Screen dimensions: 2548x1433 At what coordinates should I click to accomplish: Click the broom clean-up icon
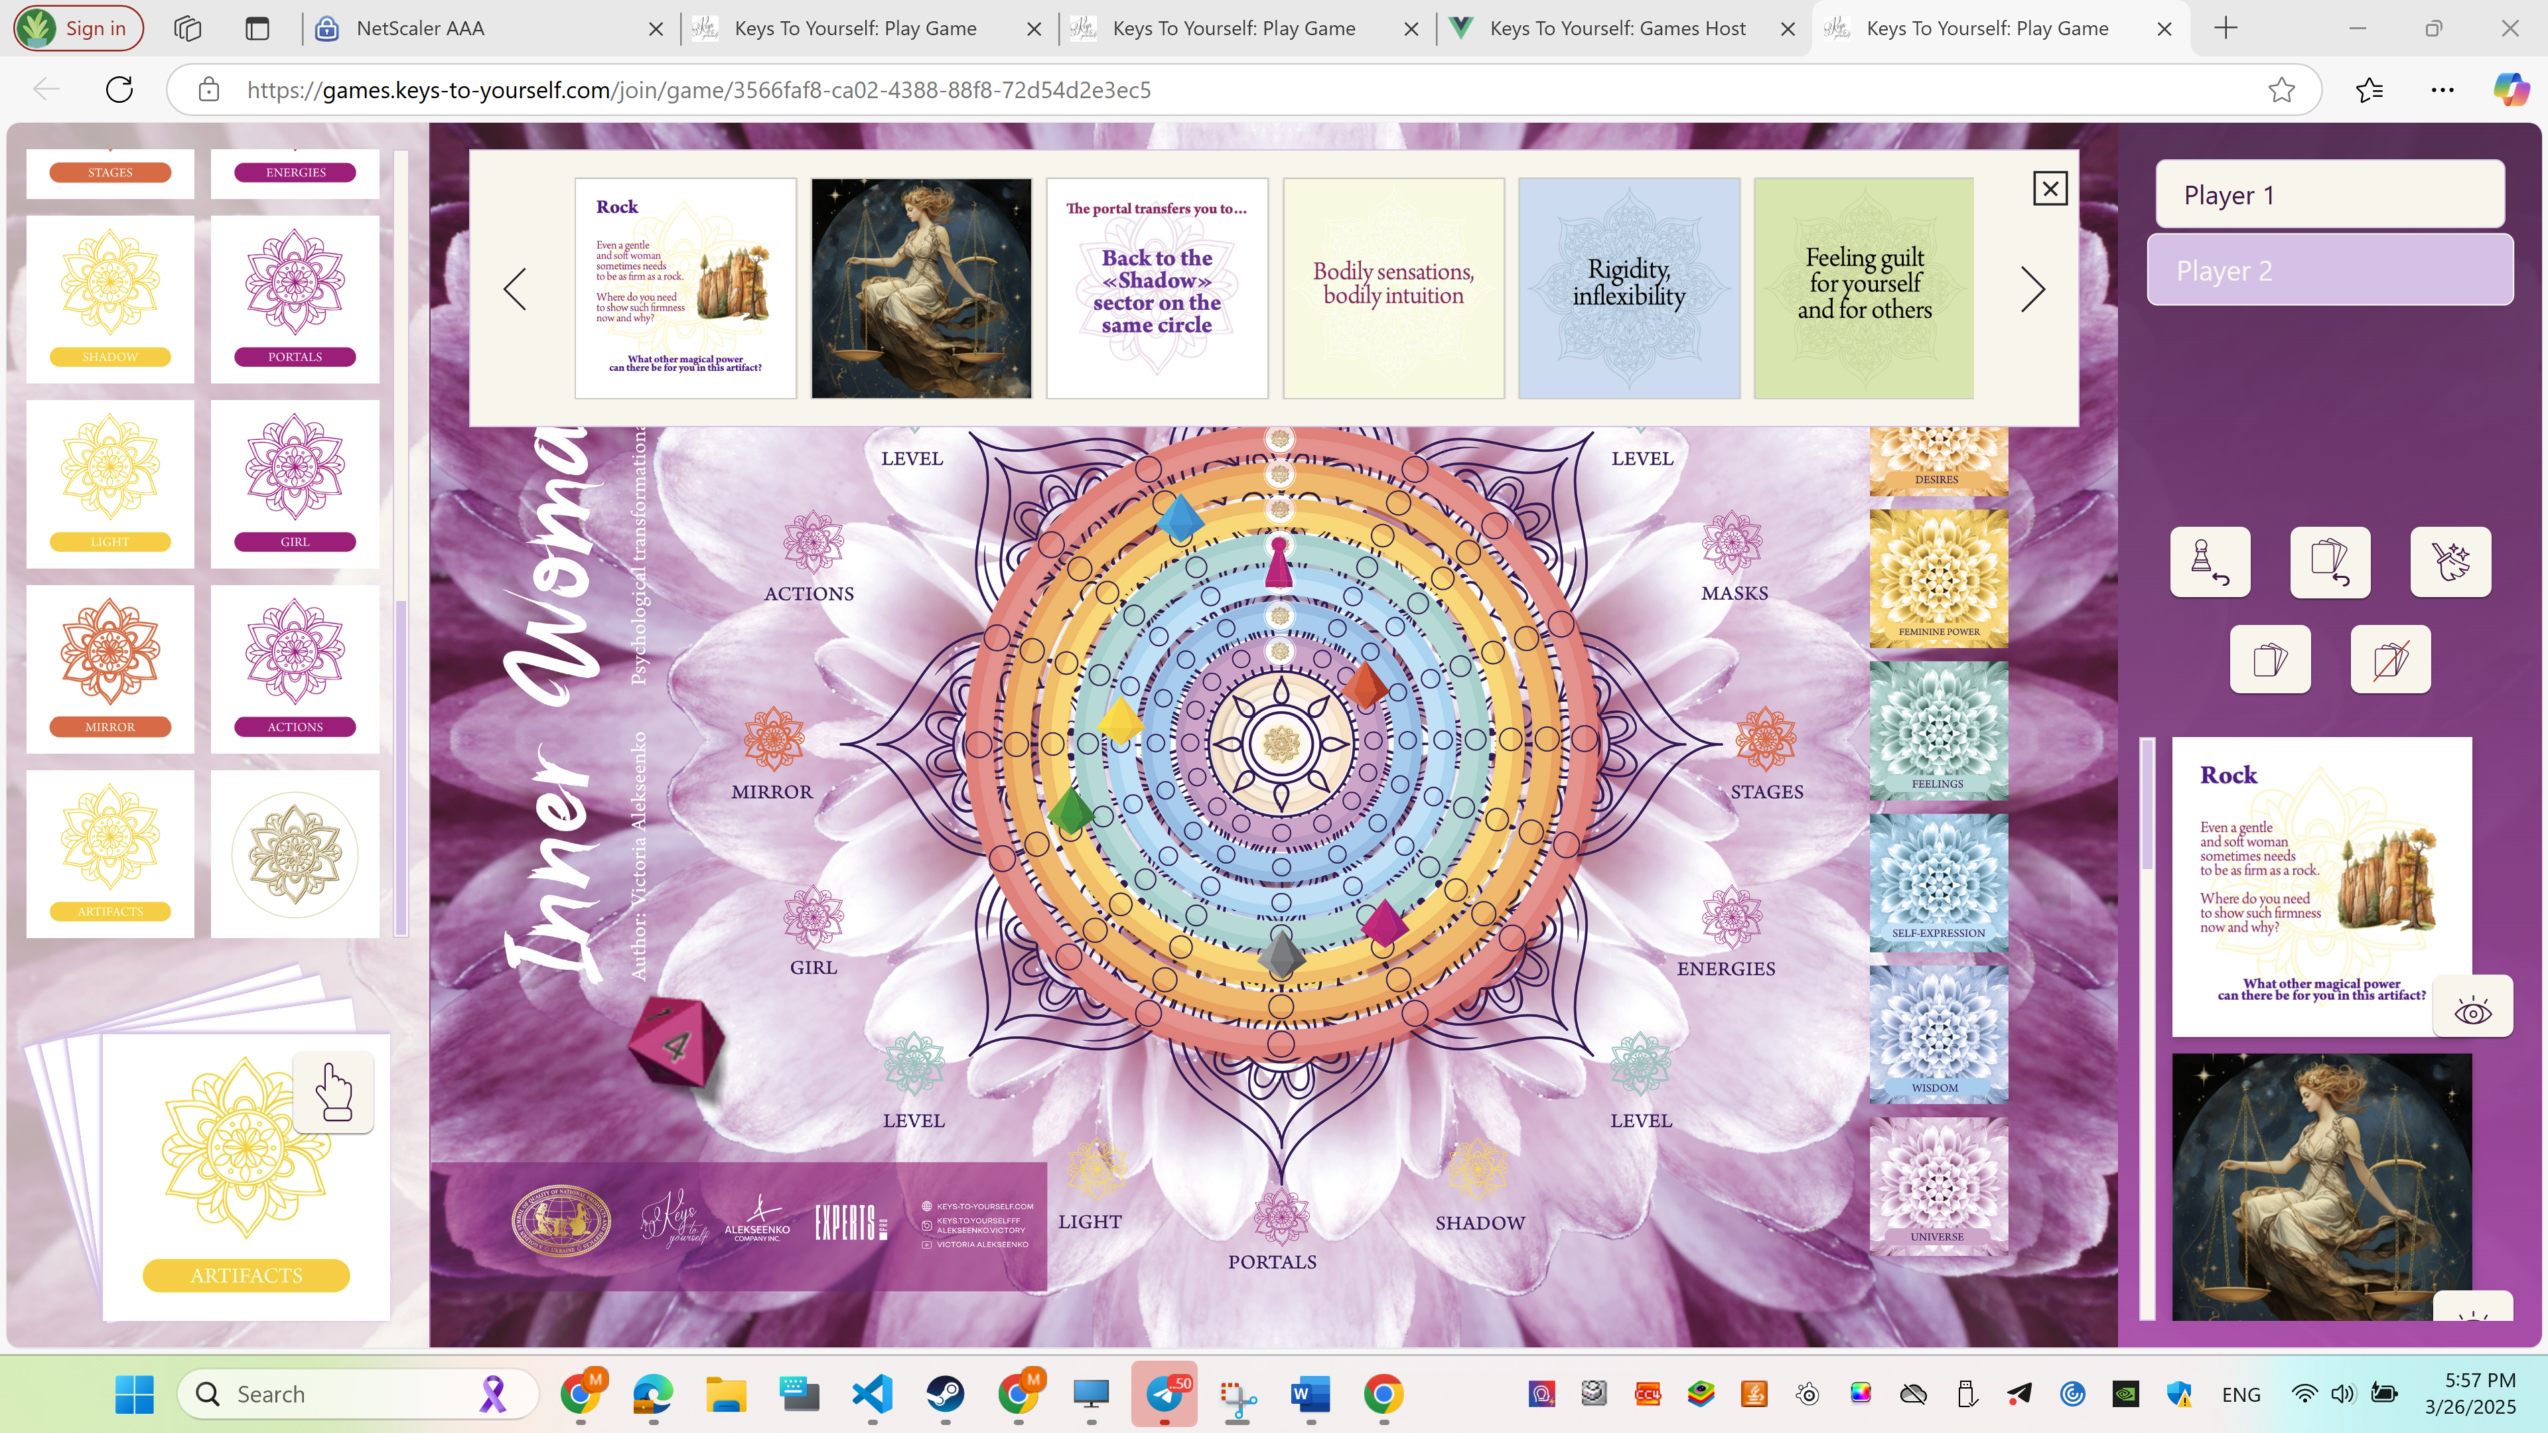click(x=2450, y=562)
